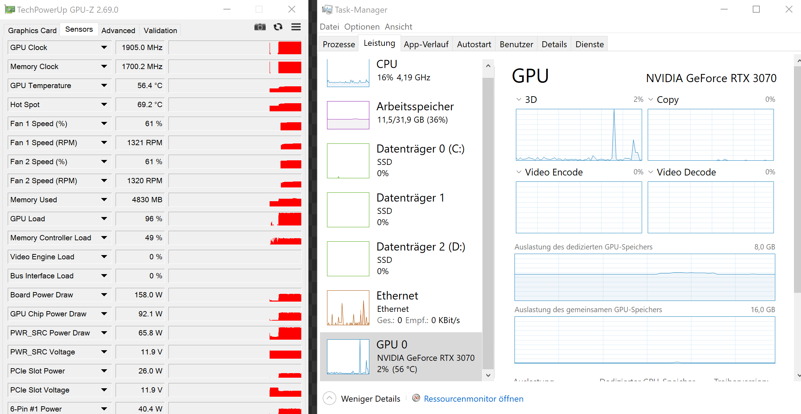The image size is (801, 414).
Task: Click the GPU-Z app icon in title bar
Action: coord(10,10)
